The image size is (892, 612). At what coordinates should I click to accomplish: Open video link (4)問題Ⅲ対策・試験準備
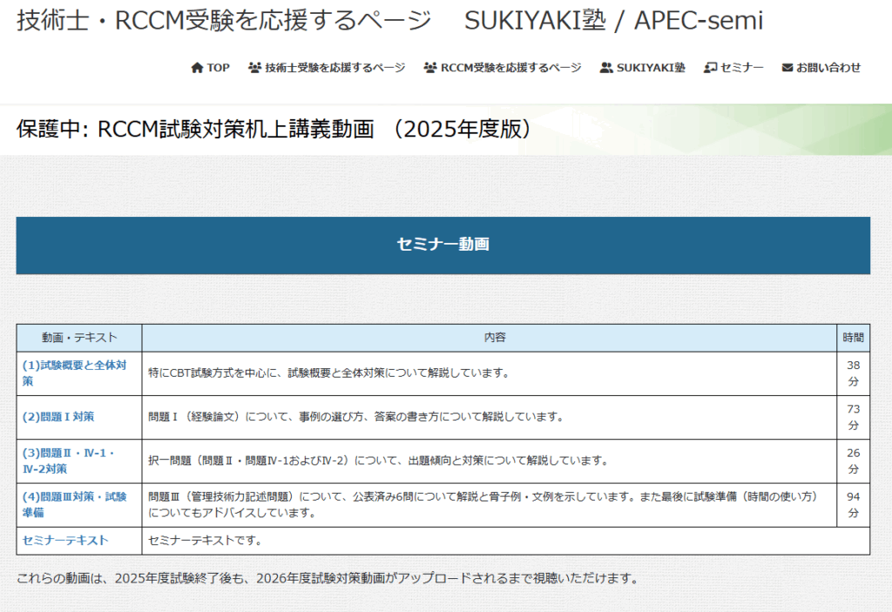(x=75, y=505)
